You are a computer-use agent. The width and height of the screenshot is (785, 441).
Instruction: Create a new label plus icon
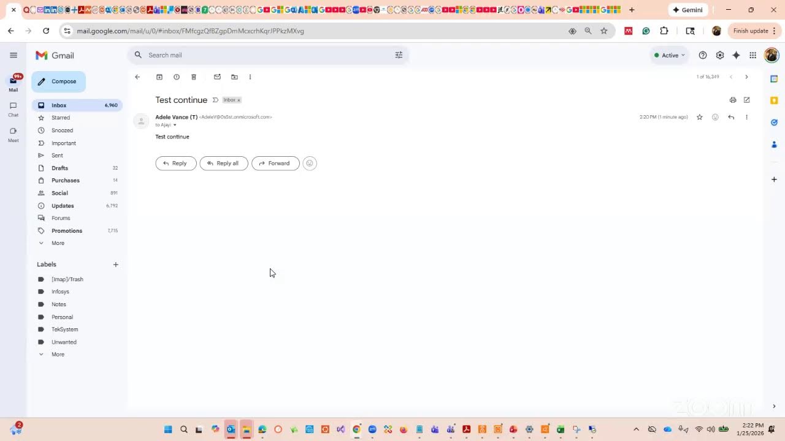[115, 265]
